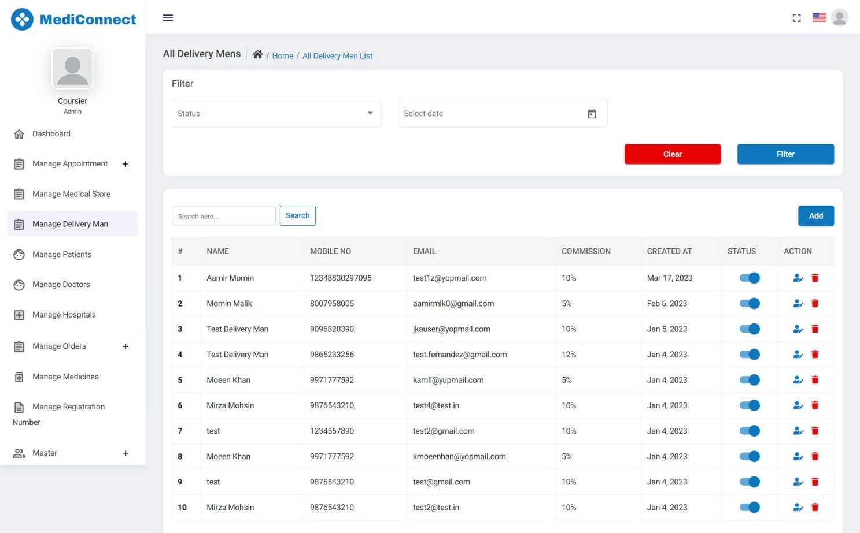Toggle status of Mirza Mohsin row 6
Viewport: 860px width, 533px height.
coord(750,405)
